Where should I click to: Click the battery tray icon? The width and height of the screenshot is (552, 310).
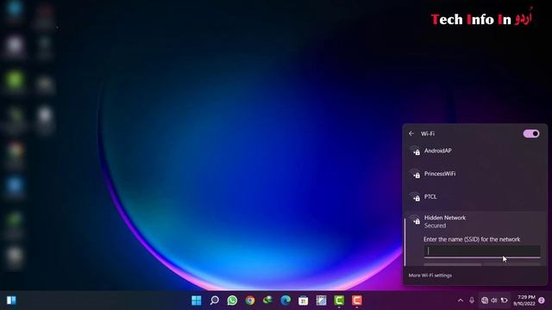[504, 301]
